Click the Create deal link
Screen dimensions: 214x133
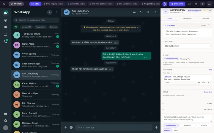coord(207,92)
